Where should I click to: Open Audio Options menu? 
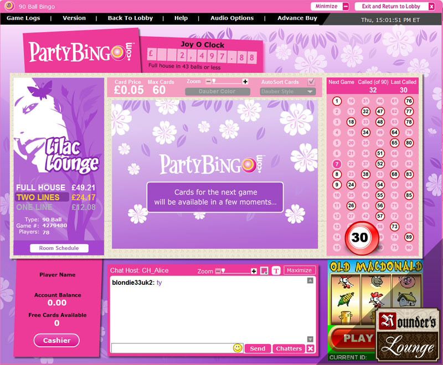coord(232,18)
